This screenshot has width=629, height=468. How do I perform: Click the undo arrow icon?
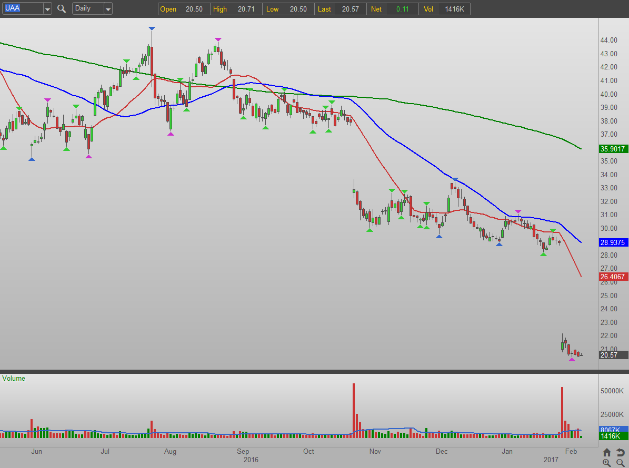[620, 452]
